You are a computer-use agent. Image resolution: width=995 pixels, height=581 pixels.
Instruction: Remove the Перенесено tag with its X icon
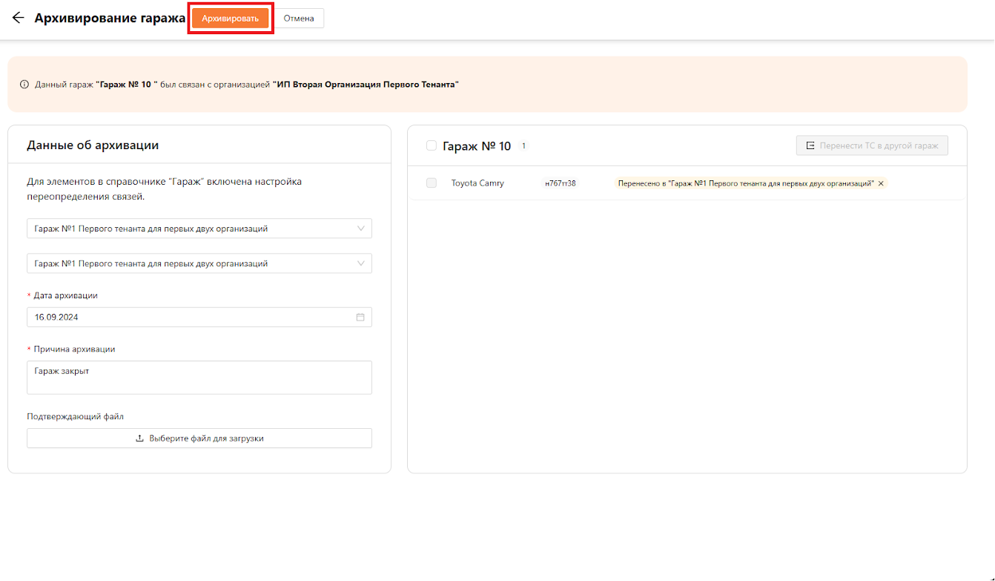[881, 183]
